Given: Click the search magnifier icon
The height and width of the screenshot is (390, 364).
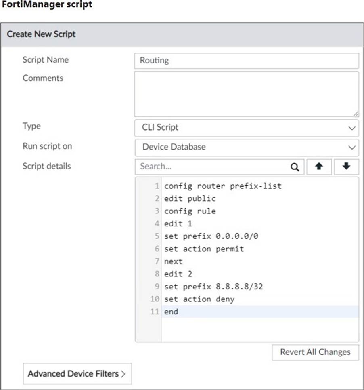Looking at the screenshot, I should click(295, 167).
